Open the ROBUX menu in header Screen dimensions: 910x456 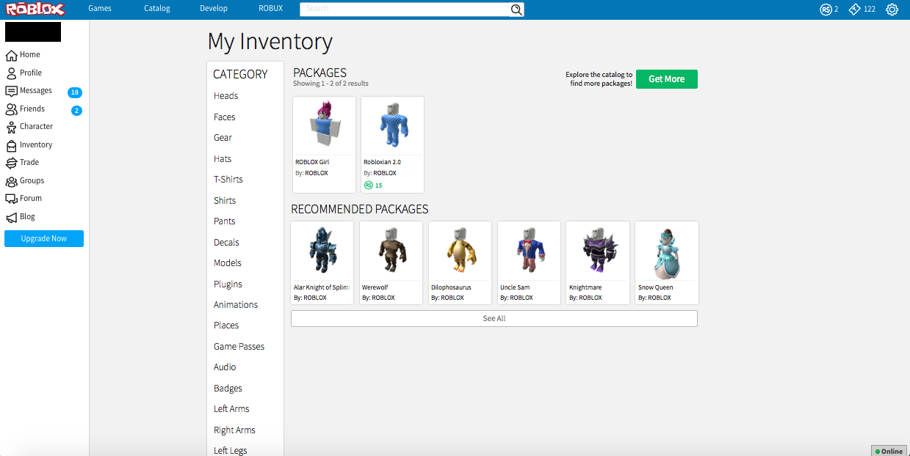[270, 9]
